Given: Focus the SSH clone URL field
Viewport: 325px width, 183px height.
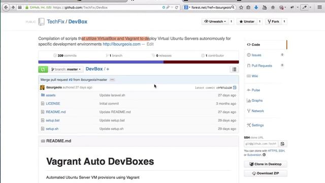Looking at the screenshot, I should tap(261, 144).
